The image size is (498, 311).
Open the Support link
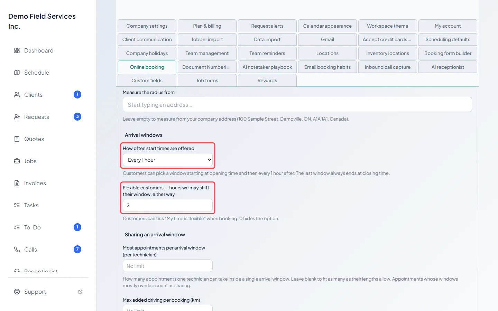tap(48, 292)
